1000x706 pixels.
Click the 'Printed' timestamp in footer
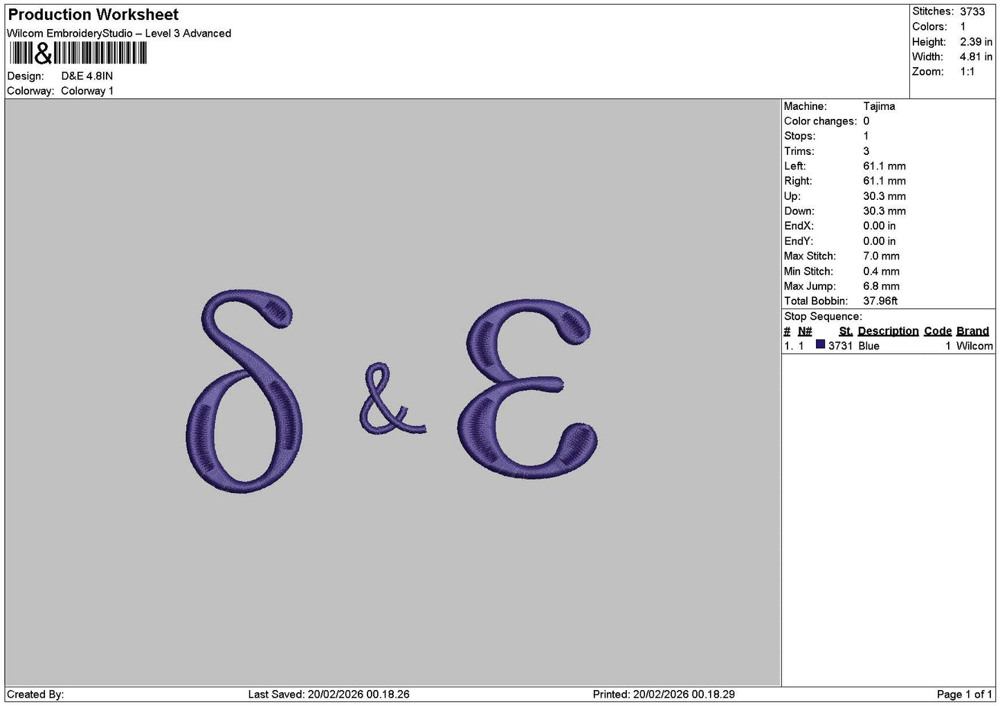[x=664, y=694]
